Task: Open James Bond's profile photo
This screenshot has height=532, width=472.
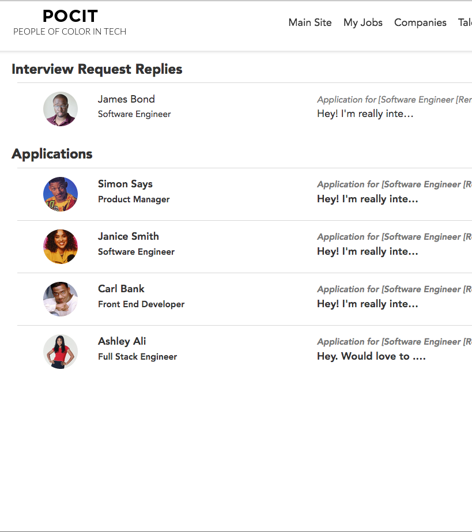Action: (60, 108)
